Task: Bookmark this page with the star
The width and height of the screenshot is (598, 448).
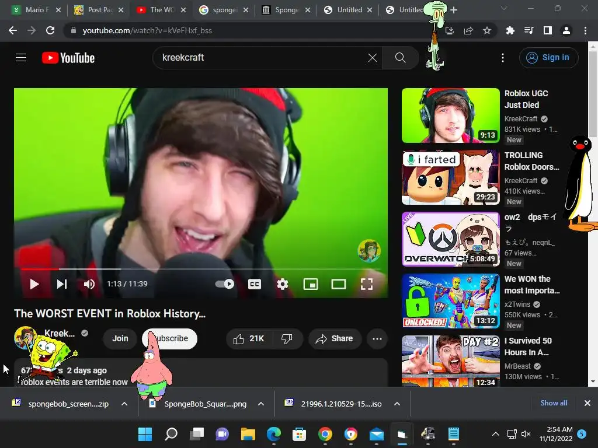Action: (x=487, y=30)
